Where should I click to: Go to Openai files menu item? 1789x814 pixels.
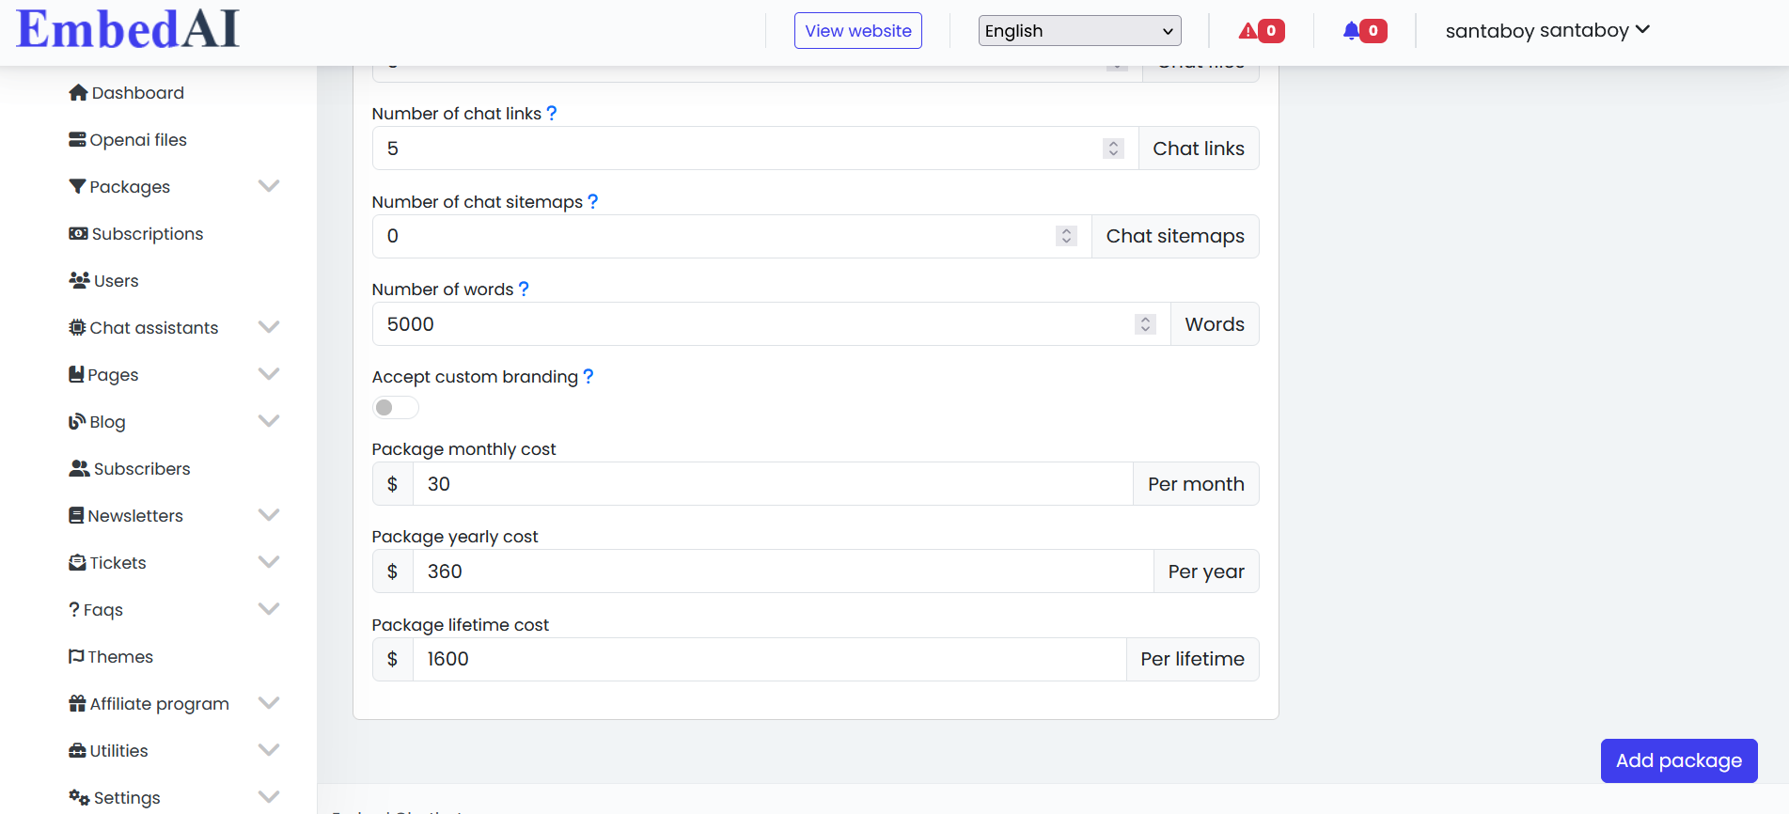click(137, 140)
